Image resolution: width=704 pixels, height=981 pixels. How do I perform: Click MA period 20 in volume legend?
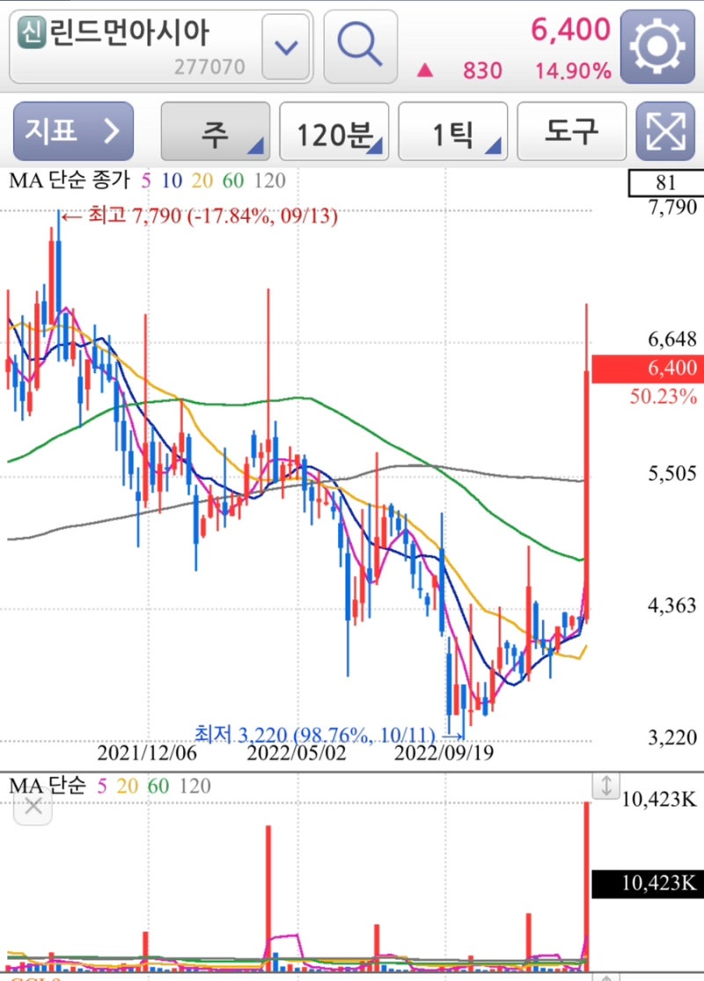pyautogui.click(x=127, y=786)
